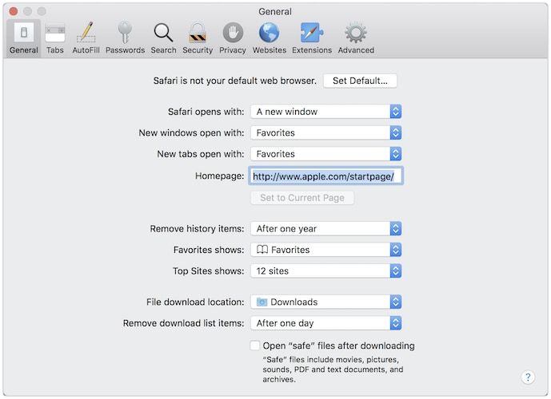
Task: Switch to the General preferences tab
Action: [24, 38]
